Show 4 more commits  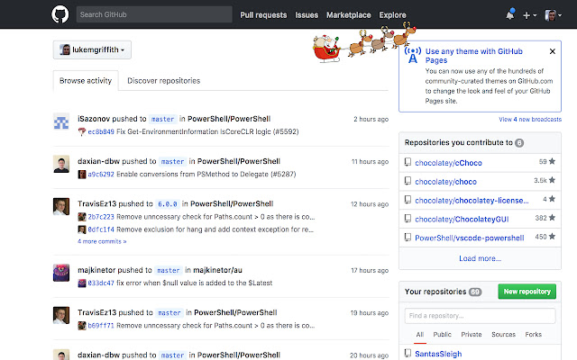tap(102, 241)
